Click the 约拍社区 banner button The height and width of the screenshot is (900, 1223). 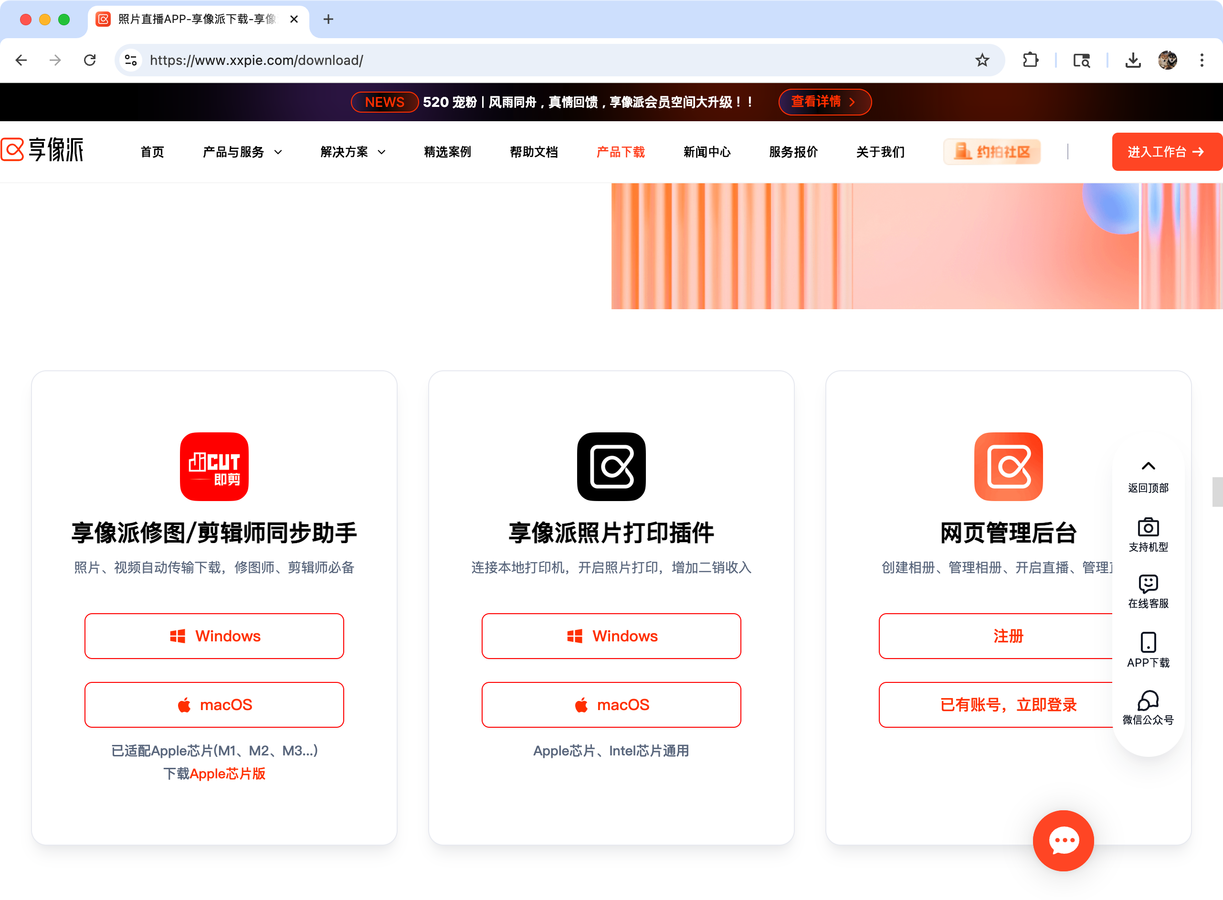(992, 151)
